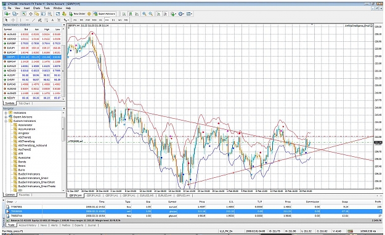
Task: Click the Zoom In magnifier icon
Action: click(x=144, y=14)
